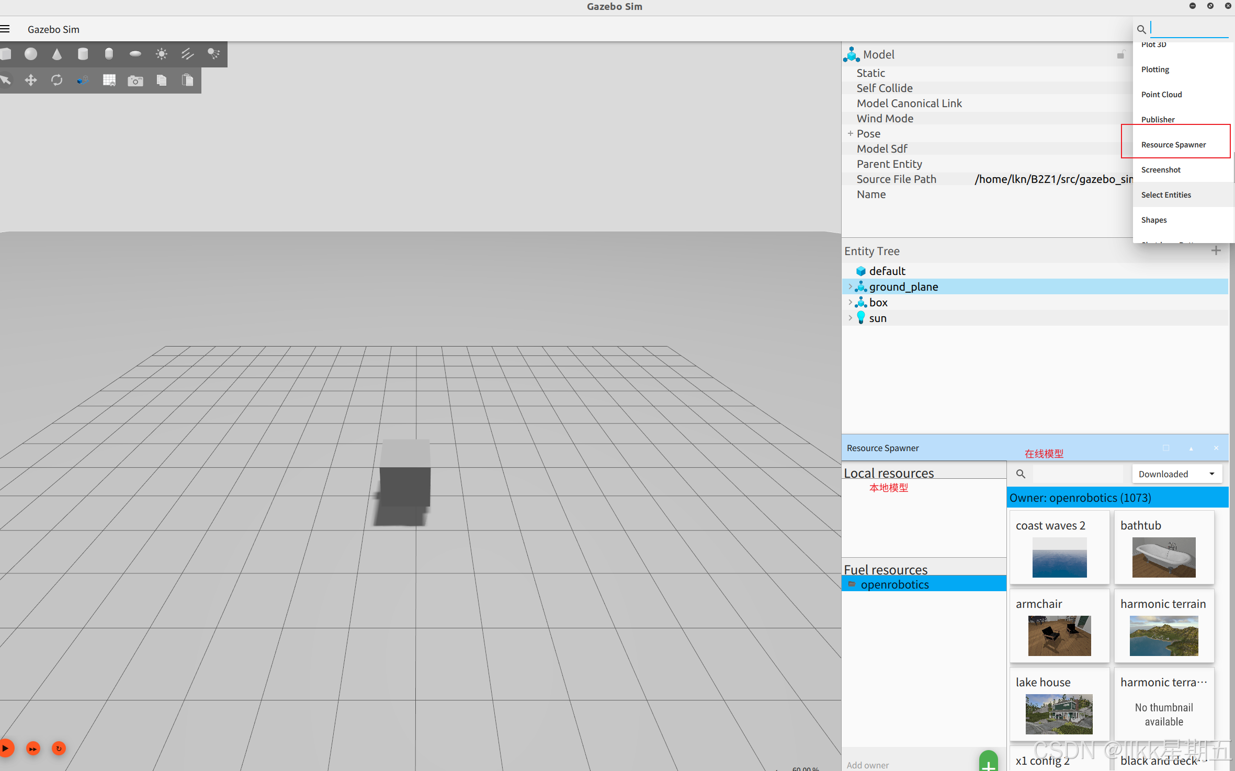Take a screenshot with camera icon
The width and height of the screenshot is (1235, 771).
(x=135, y=80)
